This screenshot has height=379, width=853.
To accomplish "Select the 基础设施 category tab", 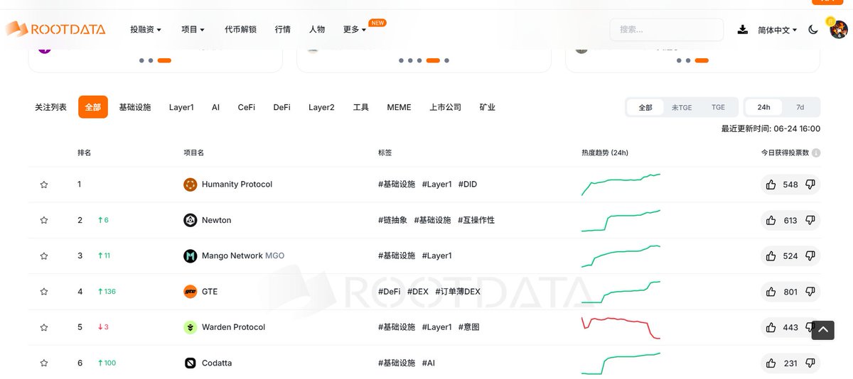I will (x=135, y=107).
